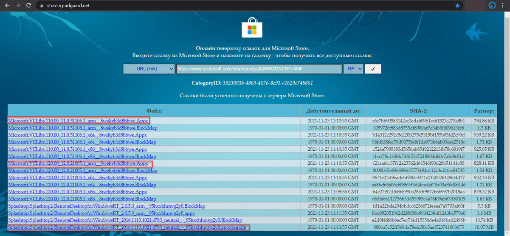Click the Размер column header
Viewport: 510px width, 236px height.
[484, 111]
